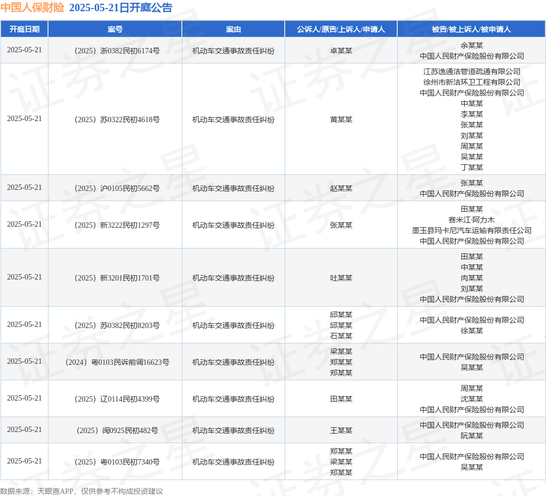Image resolution: width=546 pixels, height=496 pixels.
Task: Select the 案号 column header
Action: [x=115, y=29]
